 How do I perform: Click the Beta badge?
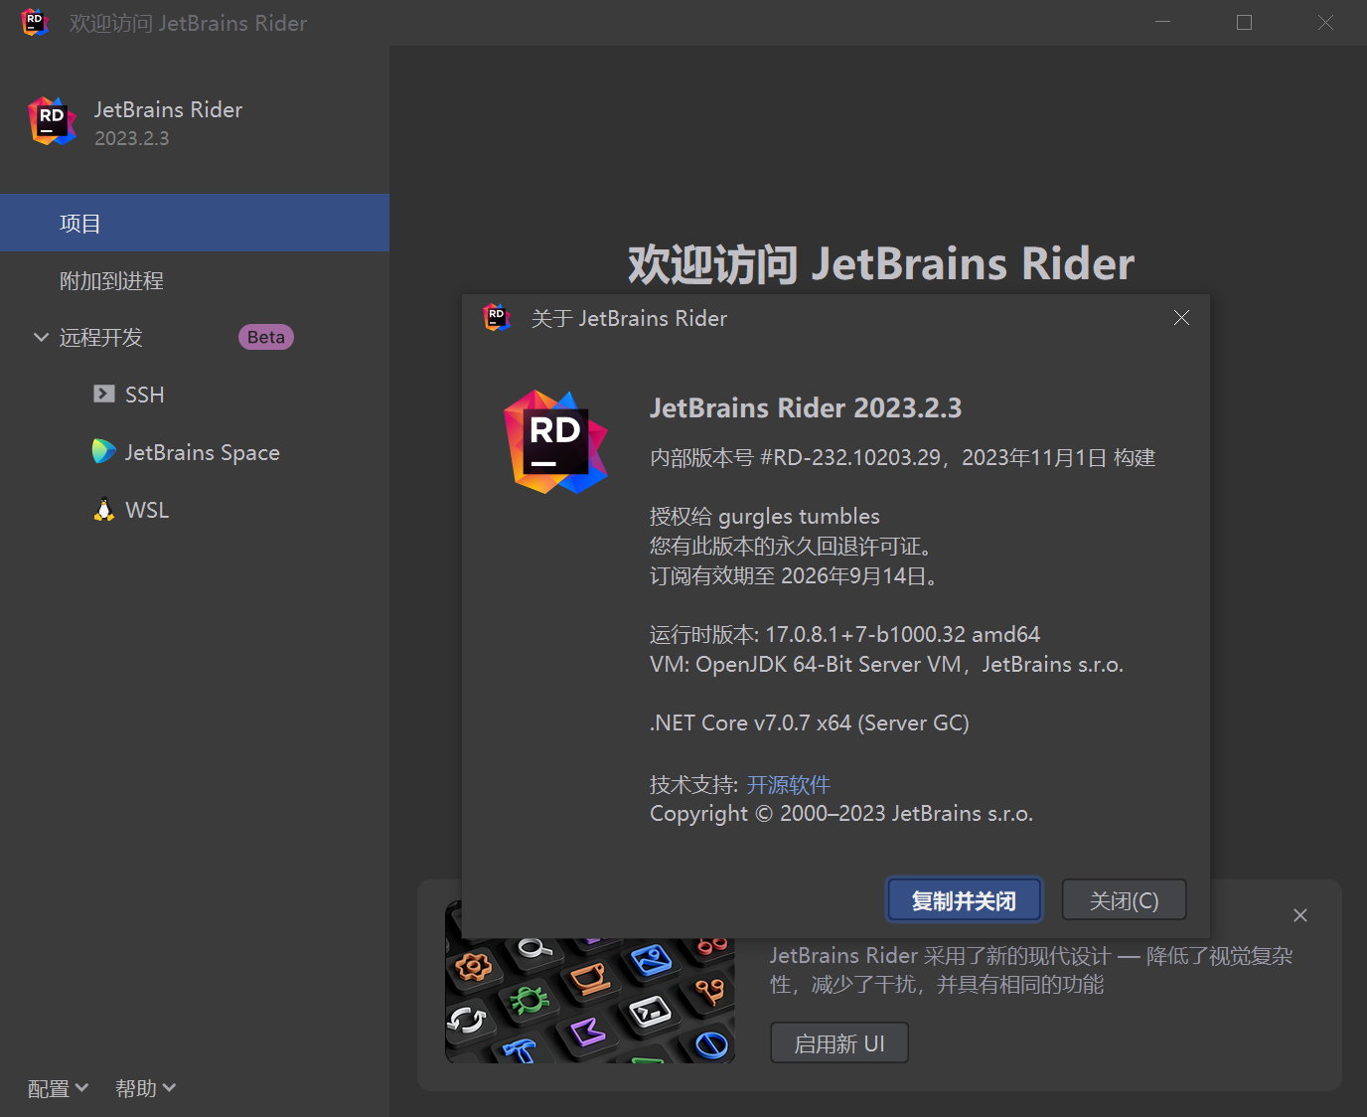click(x=266, y=337)
